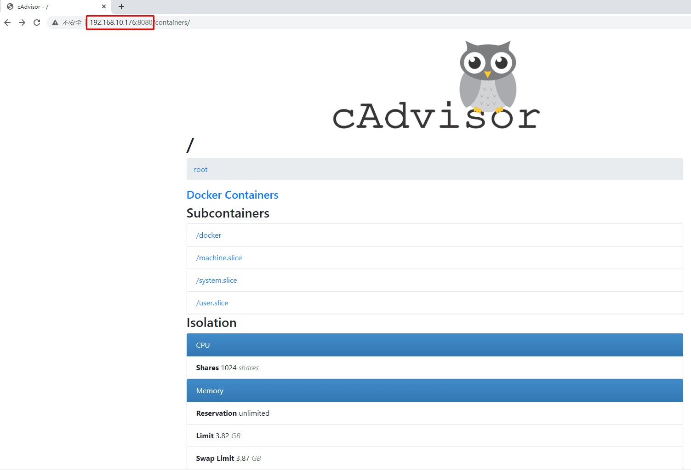Click the 不安全 security label
The width and height of the screenshot is (691, 470).
pyautogui.click(x=72, y=23)
